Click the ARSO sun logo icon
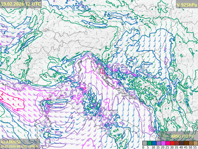Viewport: 198px width, 149px height. 165,136
